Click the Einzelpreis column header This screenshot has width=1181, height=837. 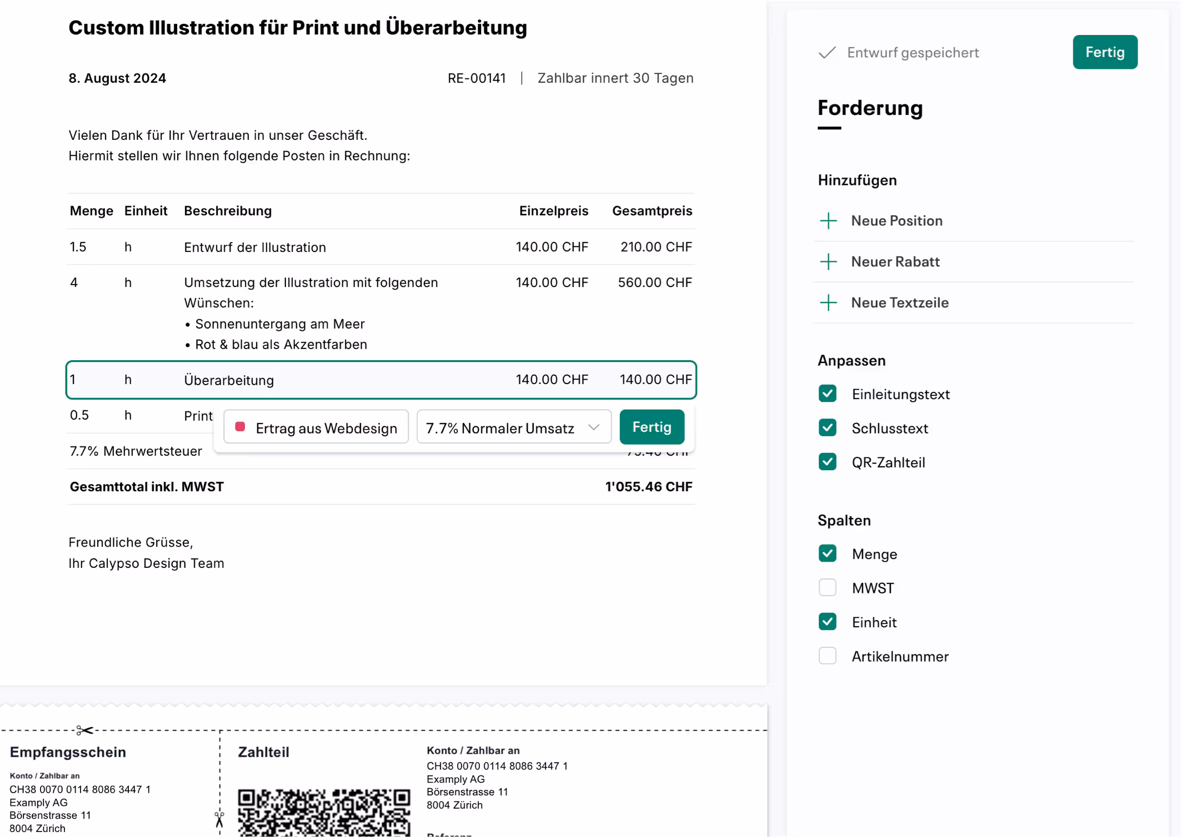coord(553,211)
